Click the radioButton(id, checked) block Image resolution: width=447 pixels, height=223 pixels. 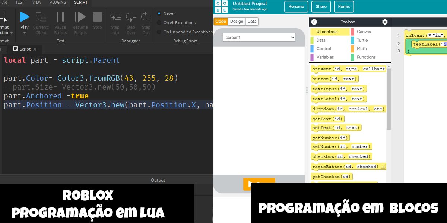[348, 167]
